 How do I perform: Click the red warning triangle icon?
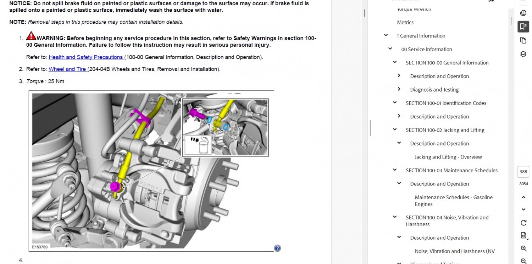[x=31, y=36]
